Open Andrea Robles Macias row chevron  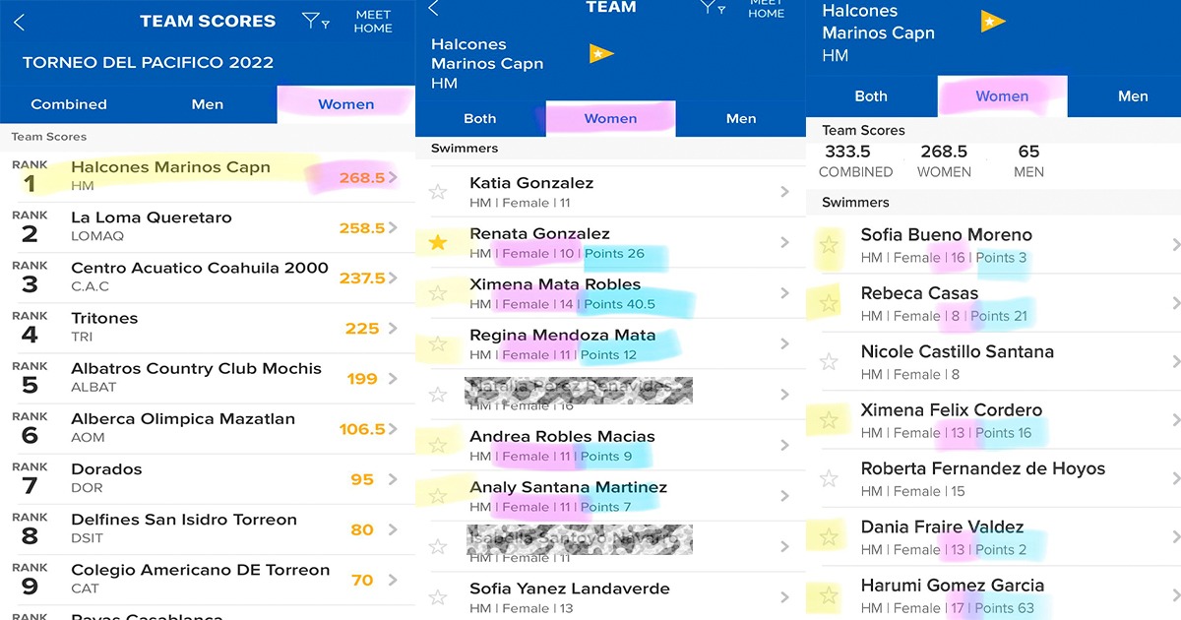point(784,445)
